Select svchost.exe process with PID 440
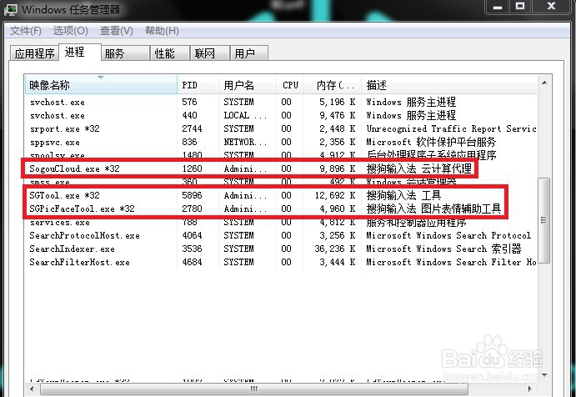576x397 pixels. pos(281,115)
